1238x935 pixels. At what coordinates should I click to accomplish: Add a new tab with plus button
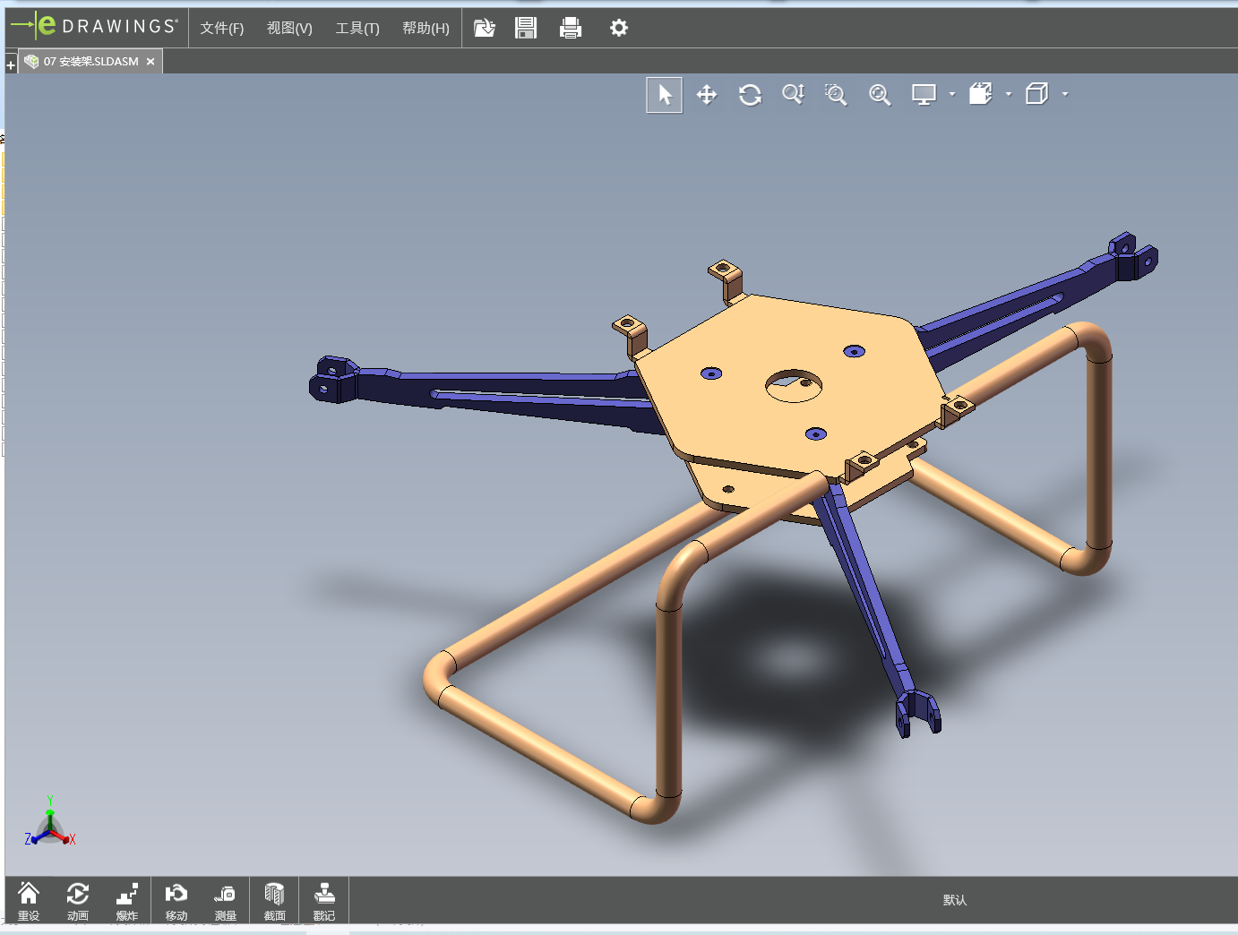(11, 65)
